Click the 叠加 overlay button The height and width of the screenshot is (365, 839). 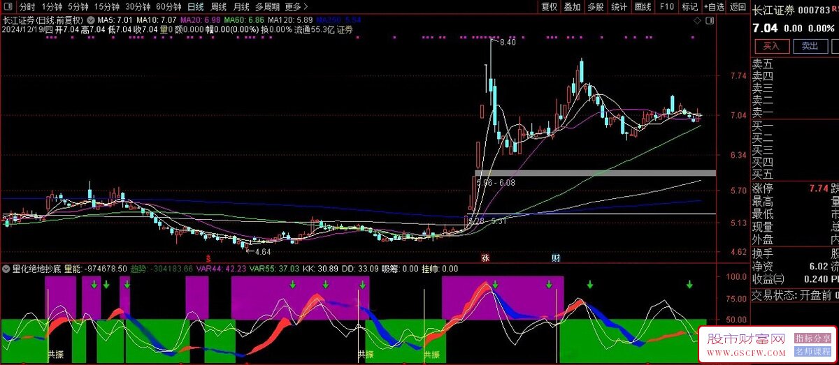pyautogui.click(x=573, y=7)
